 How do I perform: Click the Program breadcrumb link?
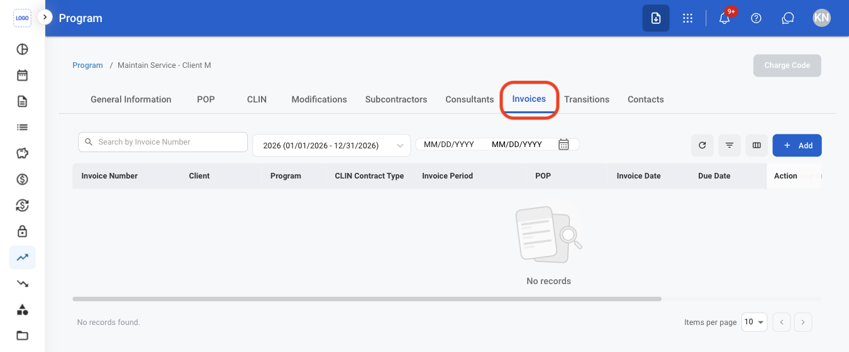[87, 65]
